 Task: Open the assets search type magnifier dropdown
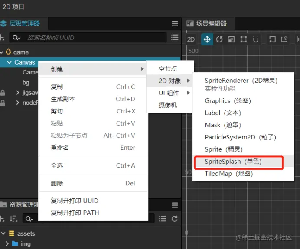[x=29, y=219]
